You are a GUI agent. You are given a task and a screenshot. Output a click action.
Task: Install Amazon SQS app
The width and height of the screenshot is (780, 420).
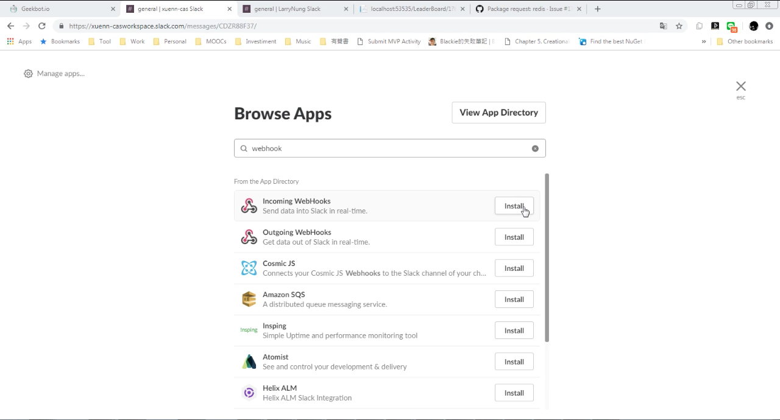coord(514,299)
